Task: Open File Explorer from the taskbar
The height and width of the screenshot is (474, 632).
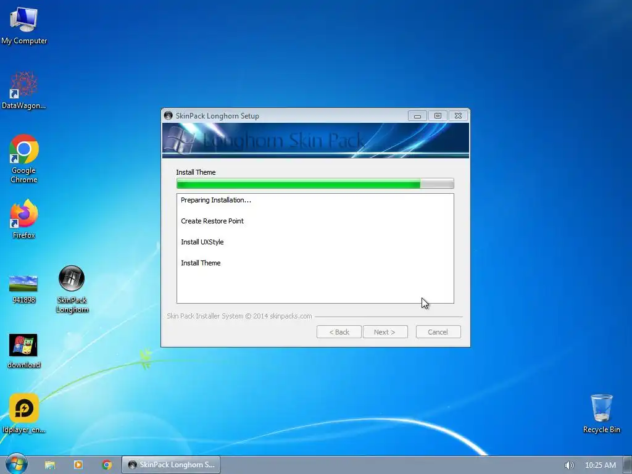Action: [x=49, y=465]
